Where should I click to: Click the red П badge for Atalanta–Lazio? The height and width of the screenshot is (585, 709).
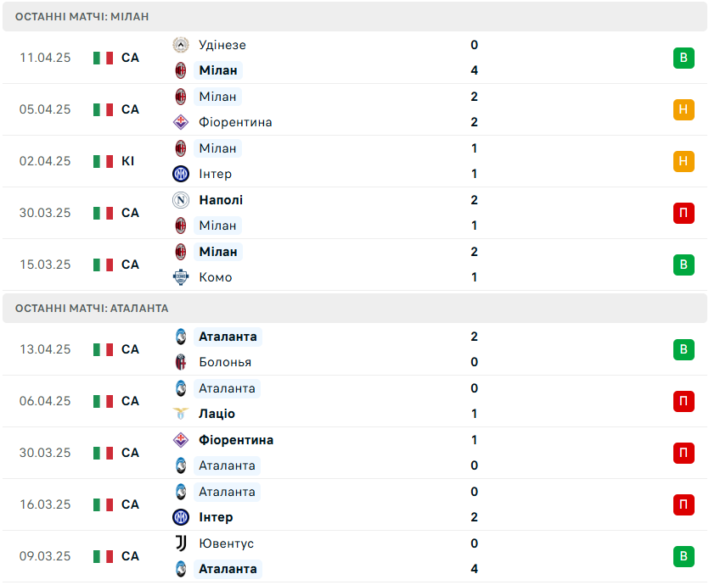[x=684, y=401]
